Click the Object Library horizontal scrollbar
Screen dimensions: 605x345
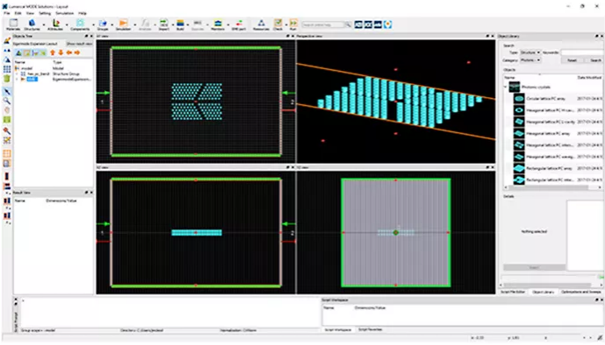[548, 187]
